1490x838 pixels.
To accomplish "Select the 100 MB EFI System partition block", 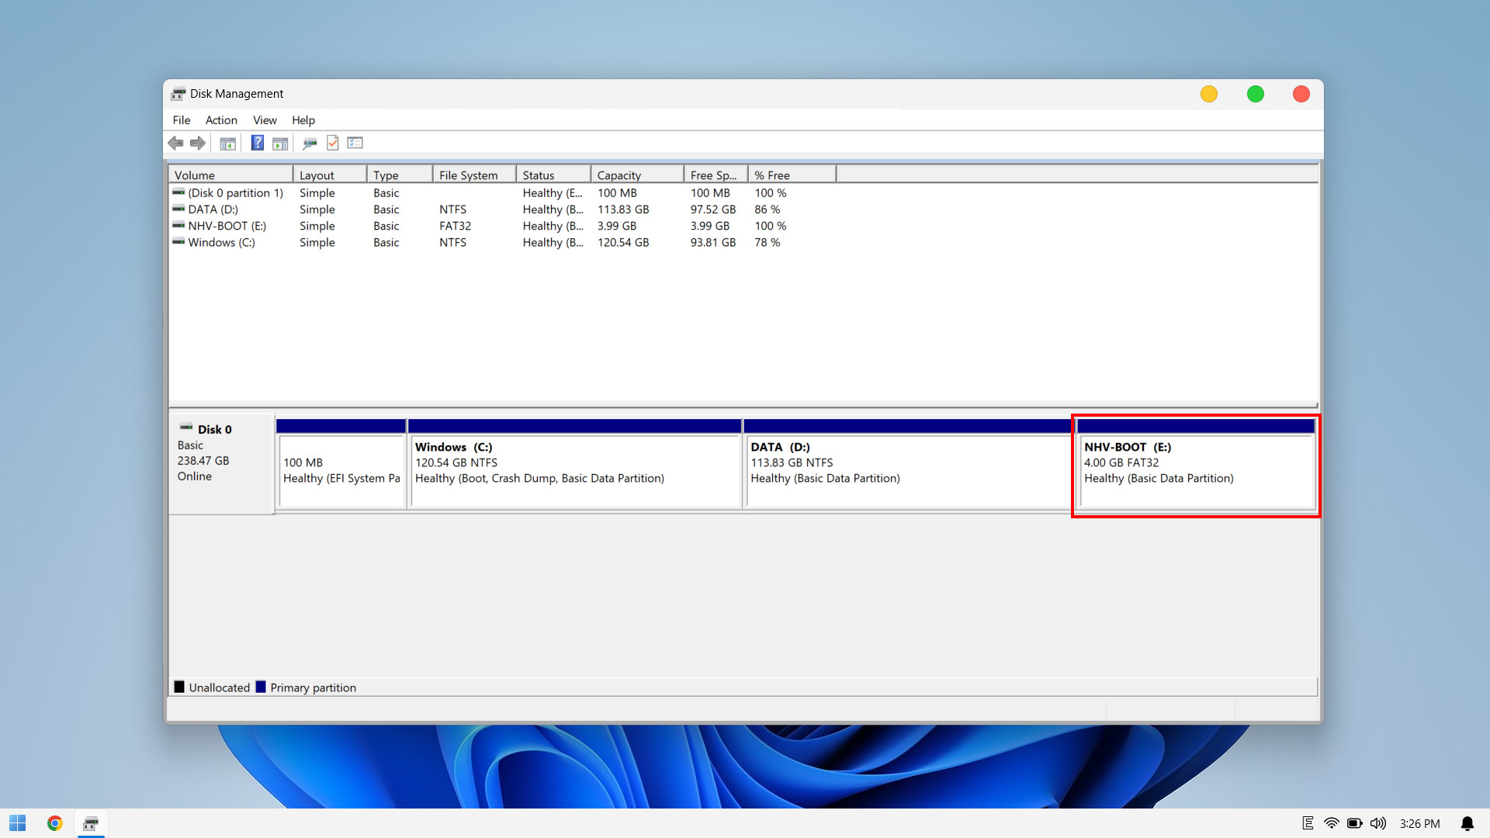I will [x=341, y=469].
